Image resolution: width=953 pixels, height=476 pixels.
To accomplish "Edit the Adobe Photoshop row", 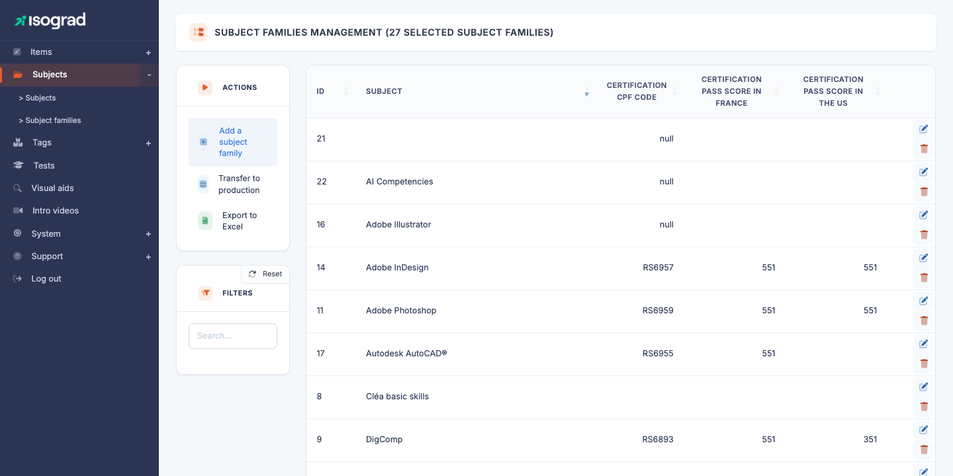I will click(924, 301).
